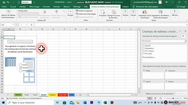The width and height of the screenshot is (188, 105).
Task: Open the Afficher ribbon button
Action: 174,14
